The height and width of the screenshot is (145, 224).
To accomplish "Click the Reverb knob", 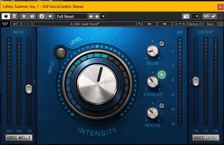I will (x=153, y=113).
